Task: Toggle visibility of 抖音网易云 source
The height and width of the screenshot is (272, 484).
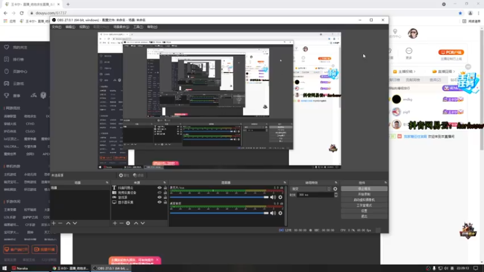Action: point(160,187)
